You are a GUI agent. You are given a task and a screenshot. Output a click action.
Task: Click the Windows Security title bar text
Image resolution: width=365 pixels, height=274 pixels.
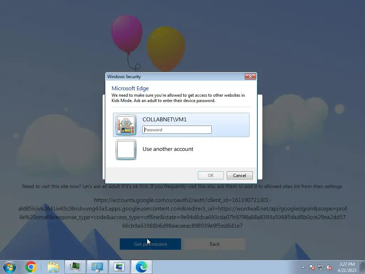(124, 77)
